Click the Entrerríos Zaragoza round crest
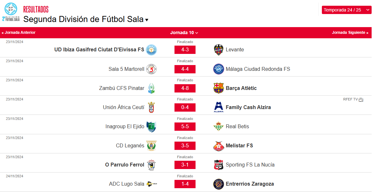The width and height of the screenshot is (378, 192). tap(218, 184)
